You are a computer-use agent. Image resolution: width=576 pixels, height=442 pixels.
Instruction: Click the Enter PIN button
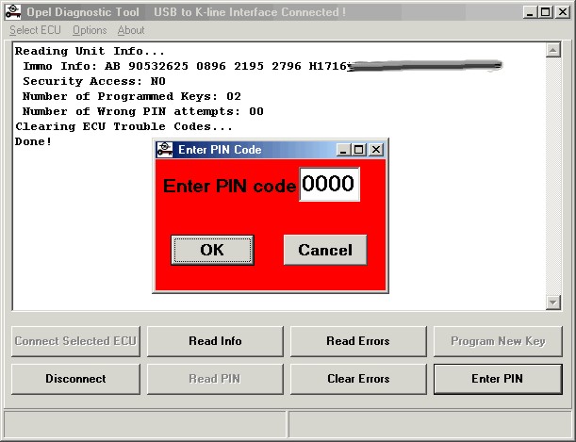(x=498, y=379)
